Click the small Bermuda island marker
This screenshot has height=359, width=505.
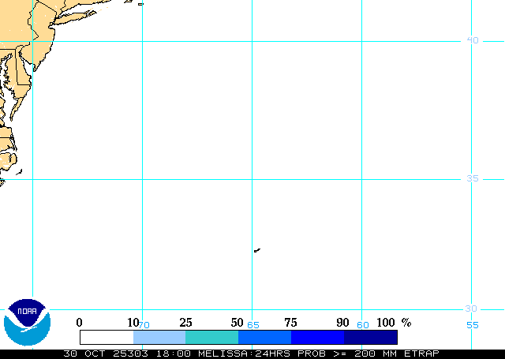pyautogui.click(x=257, y=251)
